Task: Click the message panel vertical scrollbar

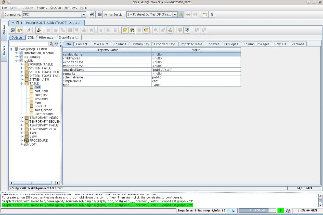Action: pos(320,201)
